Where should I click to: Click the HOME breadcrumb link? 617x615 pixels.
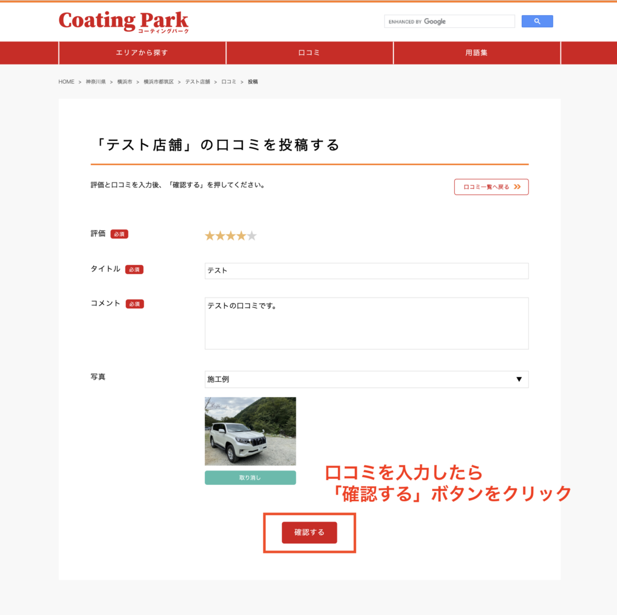[66, 82]
